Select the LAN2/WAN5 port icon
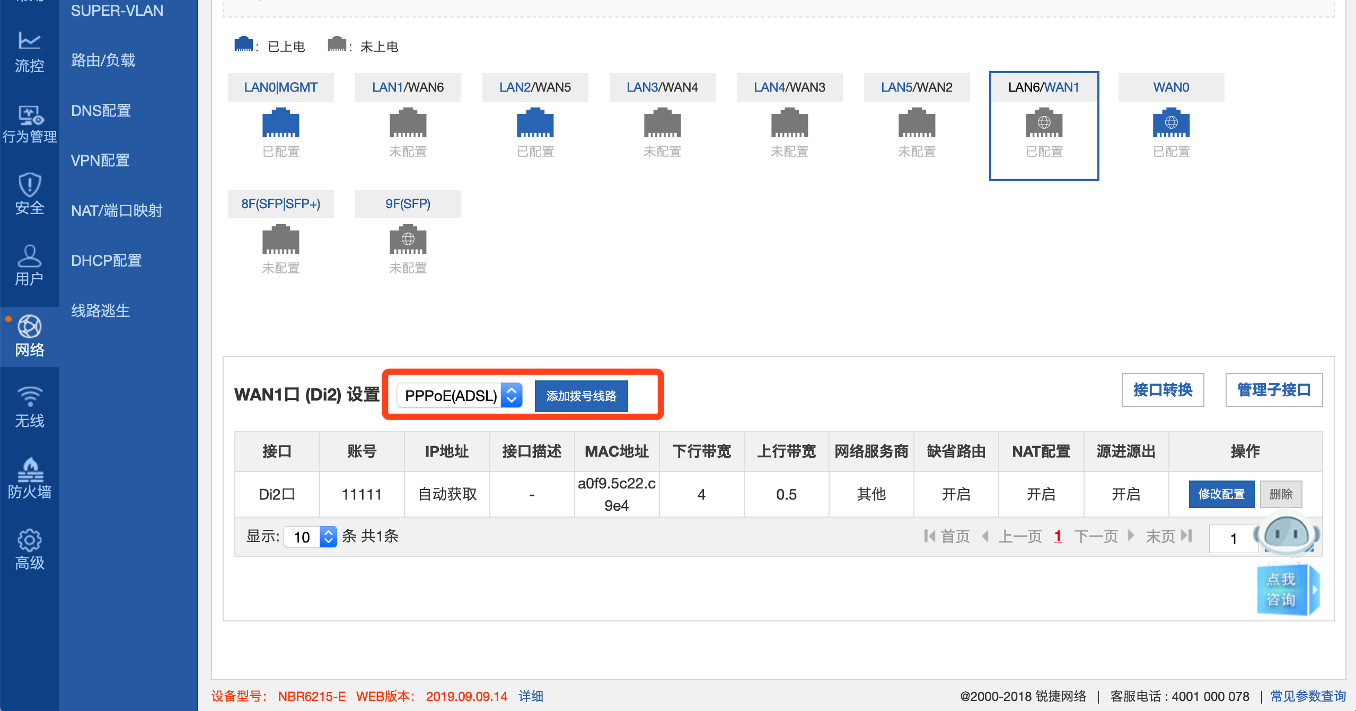This screenshot has height=711, width=1356. [x=535, y=123]
